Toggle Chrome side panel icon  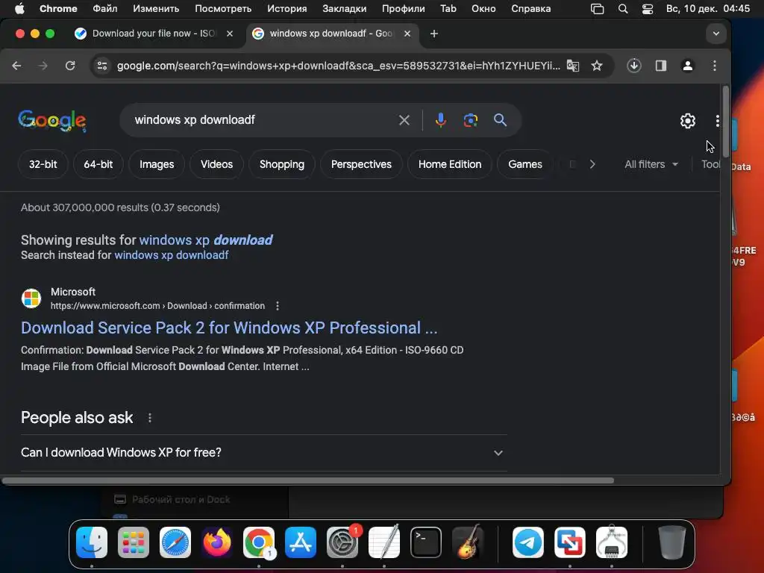point(661,66)
